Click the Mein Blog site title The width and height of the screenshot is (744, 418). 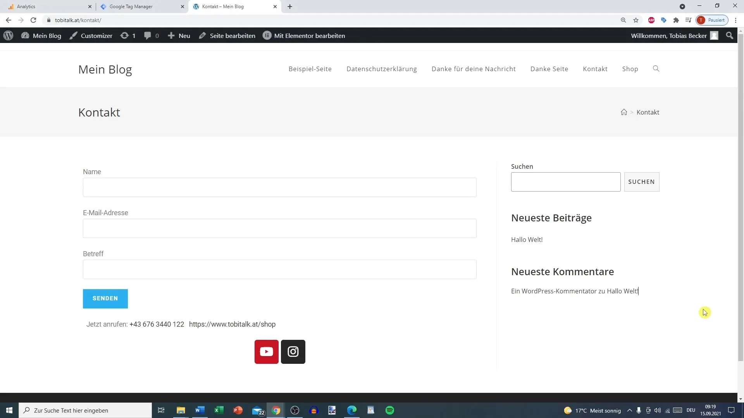[x=105, y=69]
